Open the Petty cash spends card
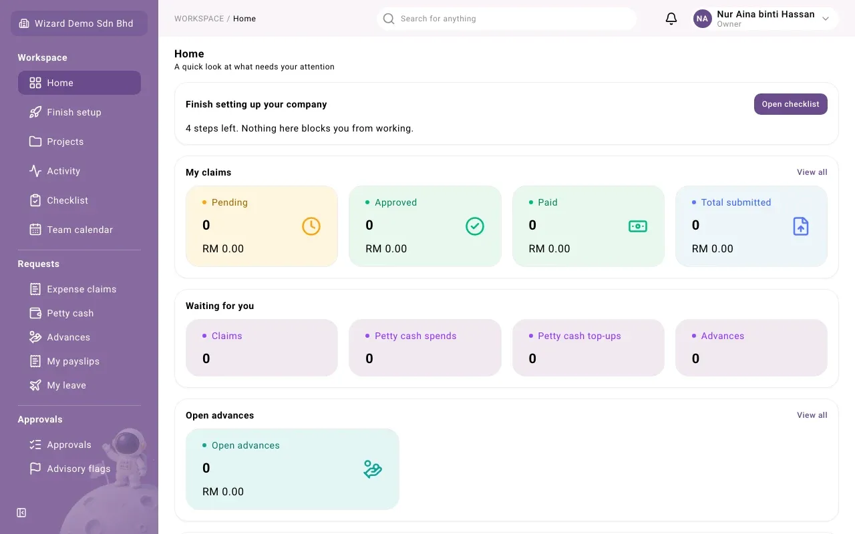855x534 pixels. click(425, 348)
